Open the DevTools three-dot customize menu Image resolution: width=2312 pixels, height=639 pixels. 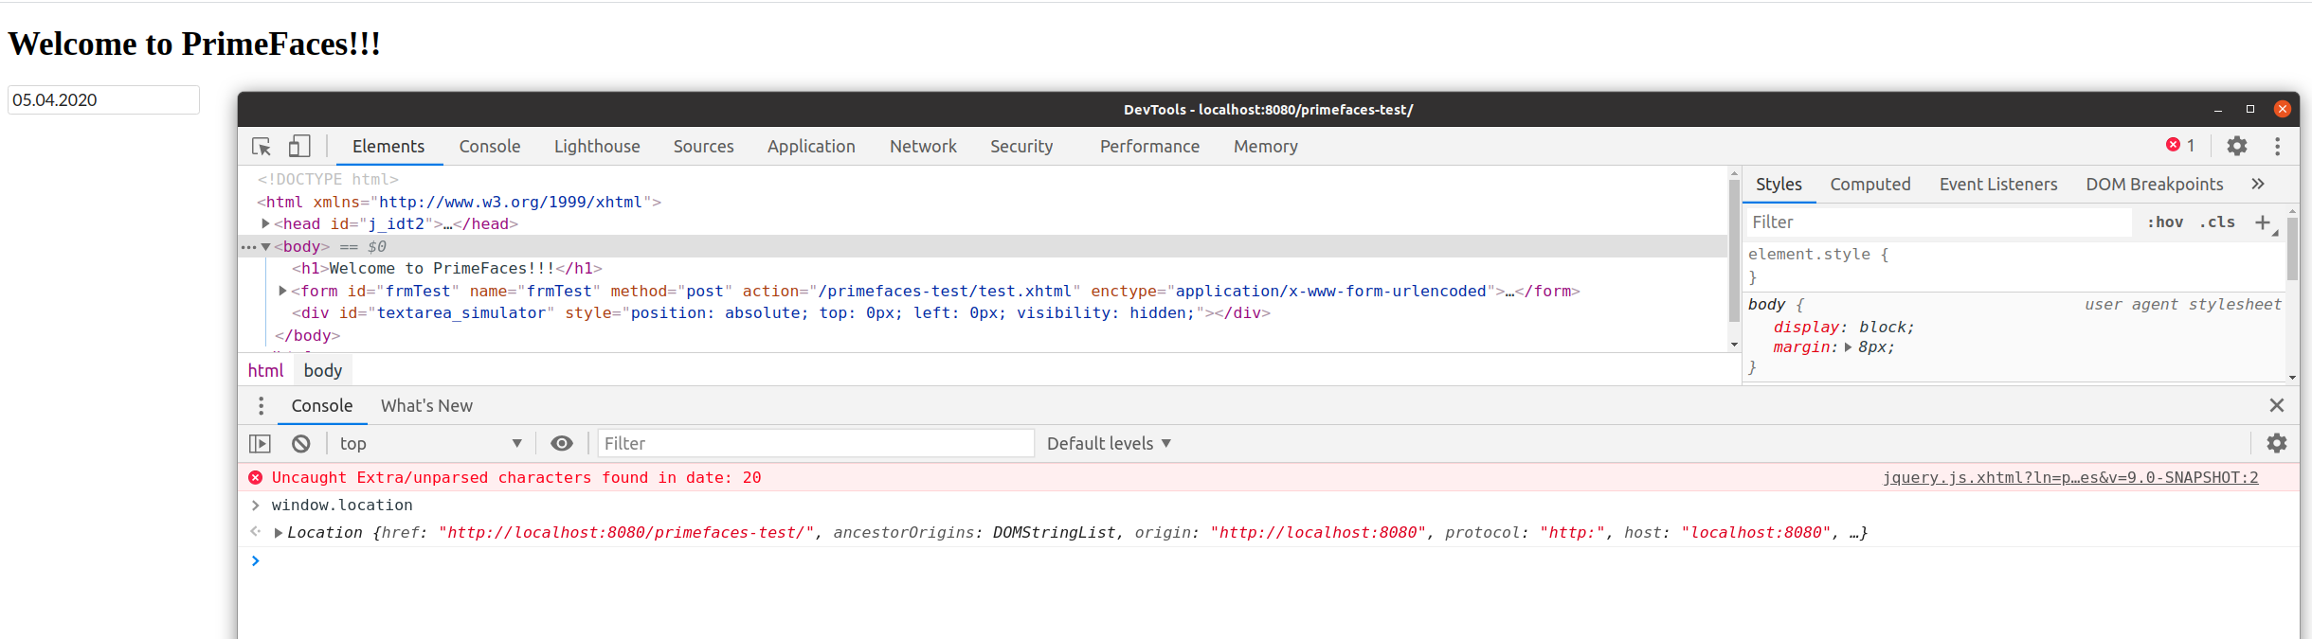pyautogui.click(x=2278, y=146)
